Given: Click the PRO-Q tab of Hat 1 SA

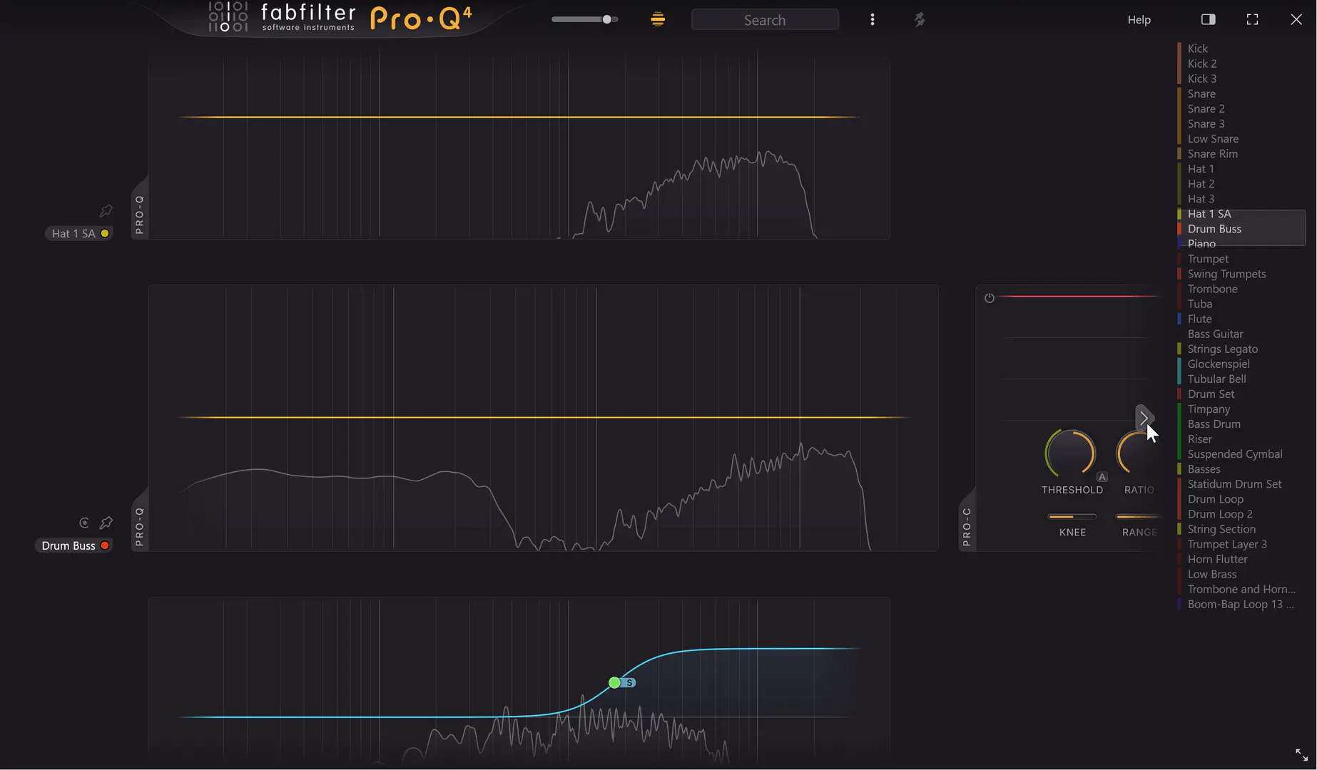Looking at the screenshot, I should point(140,215).
